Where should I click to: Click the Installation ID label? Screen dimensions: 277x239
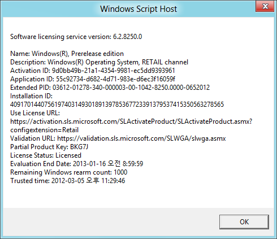31,96
